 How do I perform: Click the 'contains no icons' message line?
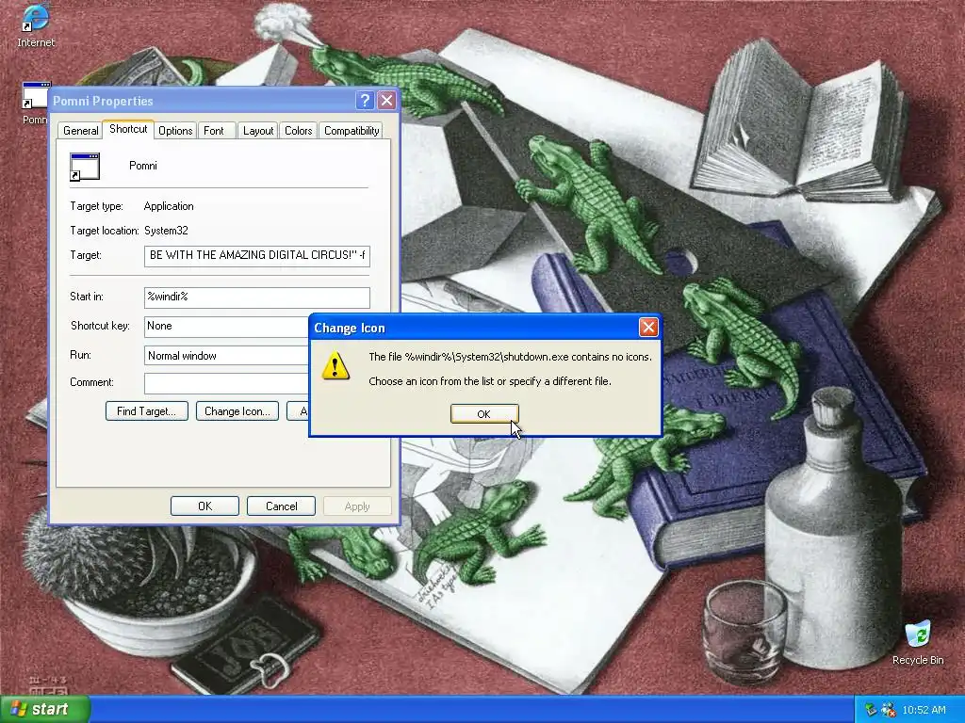(510, 357)
